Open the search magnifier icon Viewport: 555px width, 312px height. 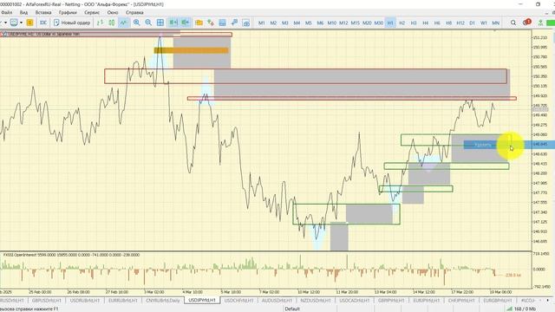pyautogui.click(x=513, y=23)
